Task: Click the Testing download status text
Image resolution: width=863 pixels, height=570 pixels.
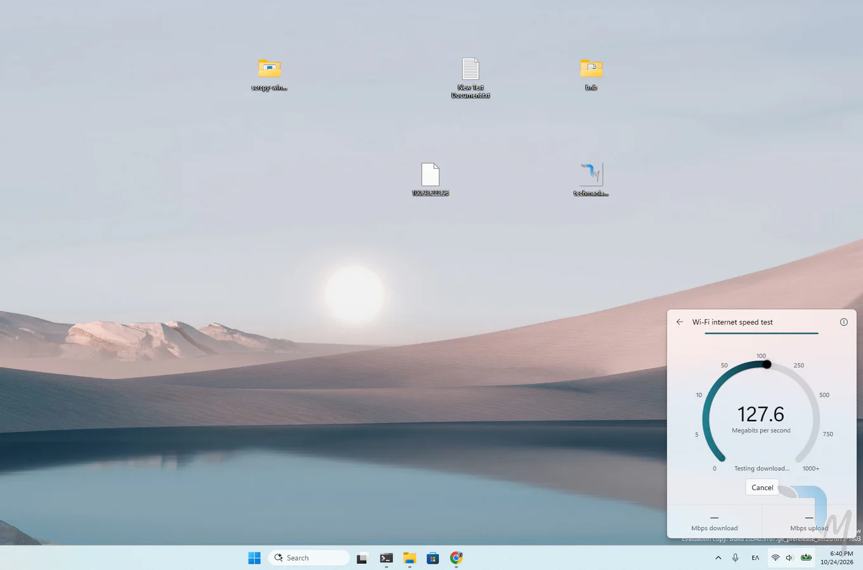Action: coord(762,469)
